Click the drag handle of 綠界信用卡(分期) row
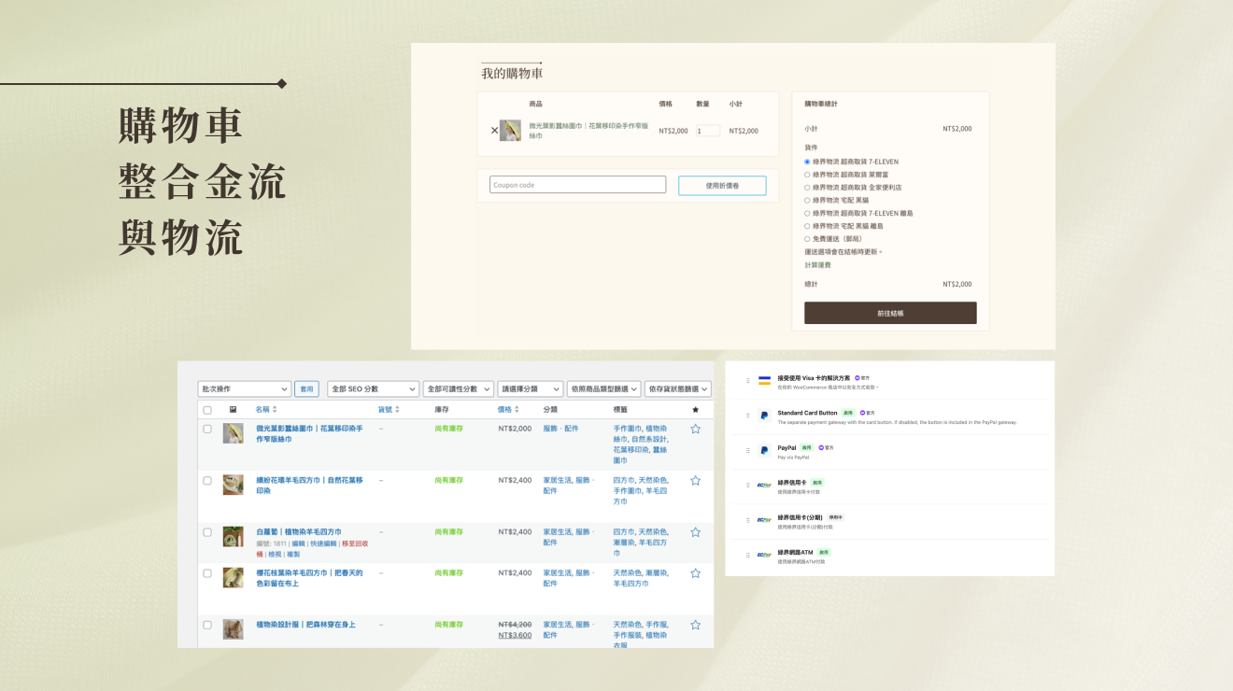Screen dimensions: 1233x691 point(748,520)
